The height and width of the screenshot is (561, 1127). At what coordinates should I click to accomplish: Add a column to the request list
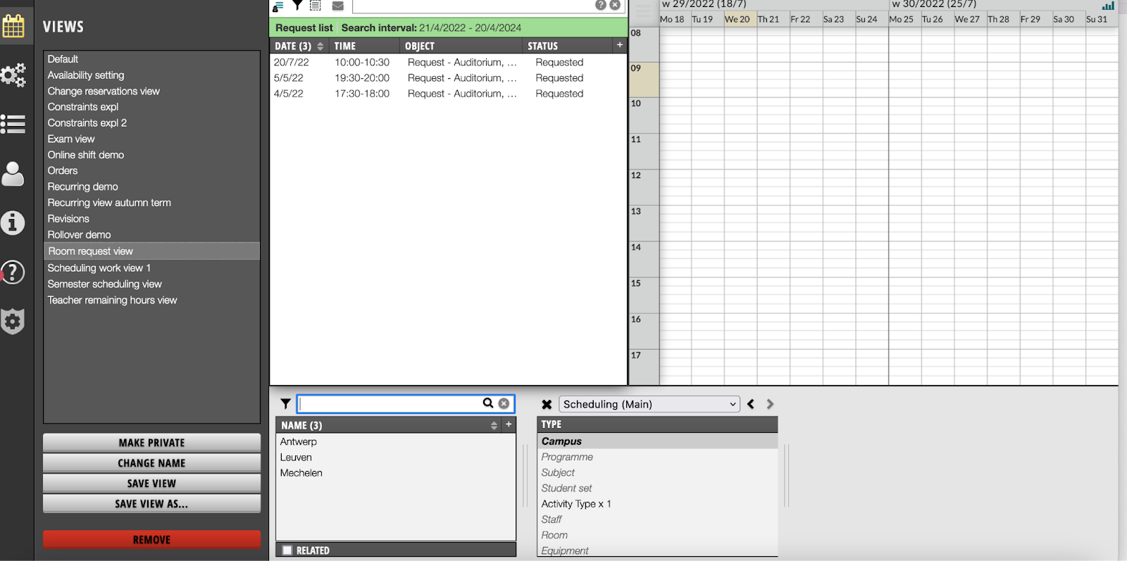620,45
